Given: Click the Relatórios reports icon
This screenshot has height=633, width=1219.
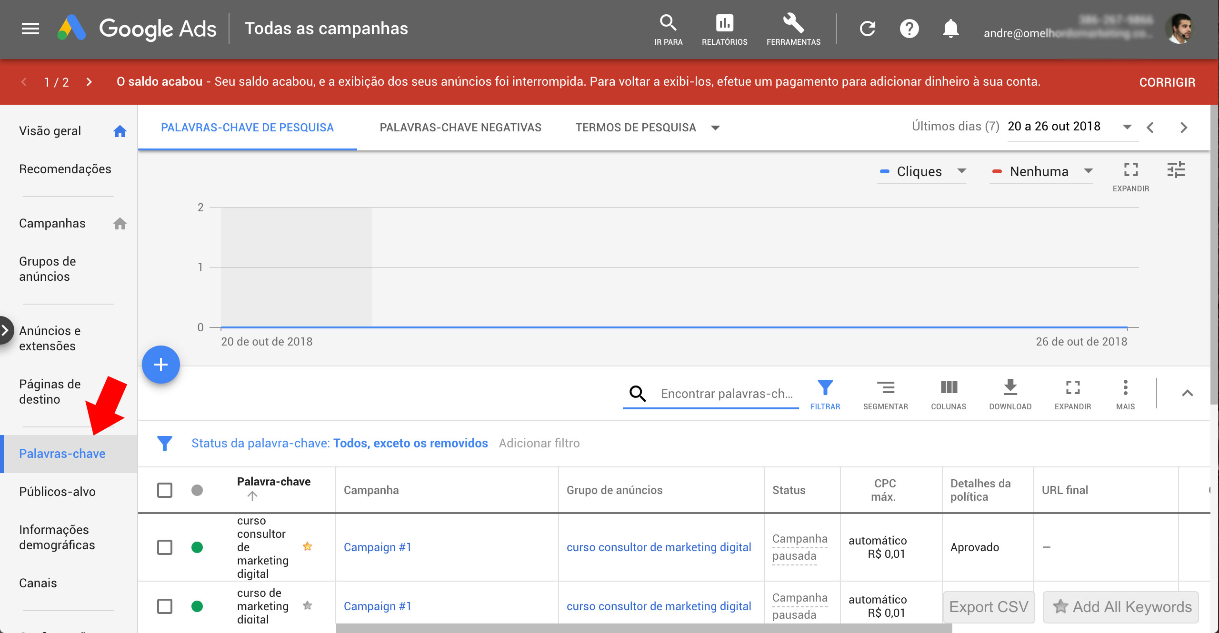Looking at the screenshot, I should point(724,29).
